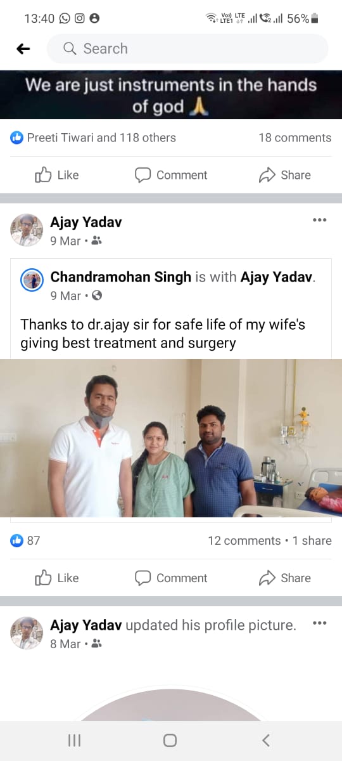Open Chandramohan Singh's profile avatar
Viewport: 342px width, 761px height.
32,280
